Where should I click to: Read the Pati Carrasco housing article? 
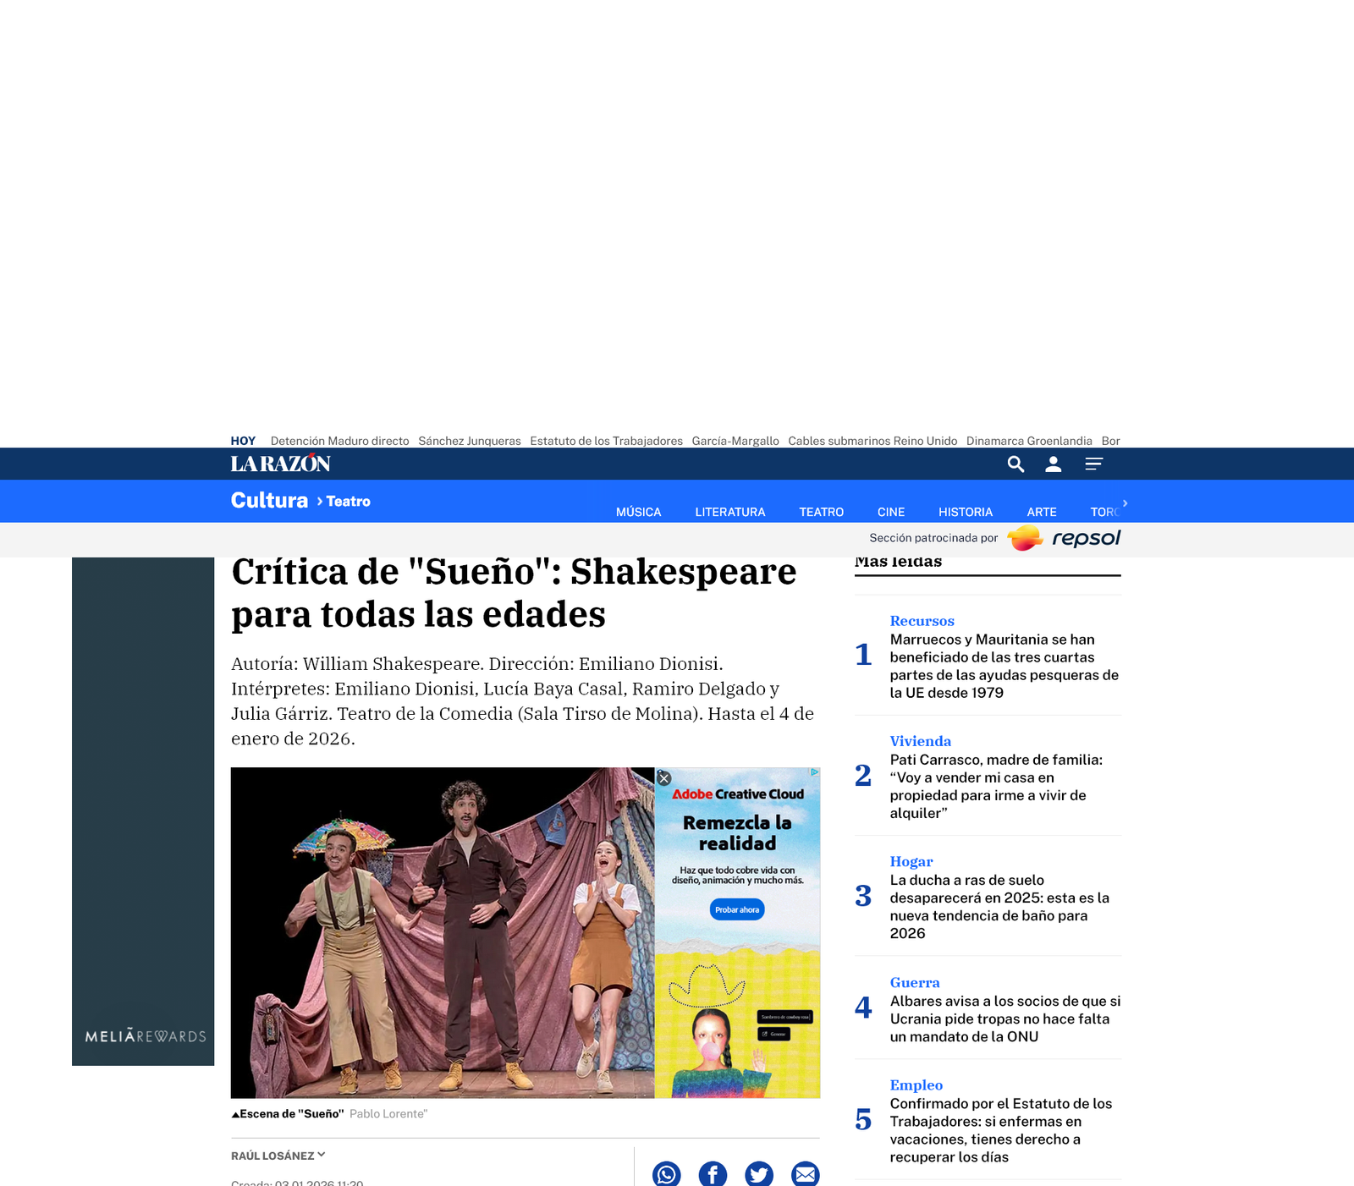[x=996, y=786]
